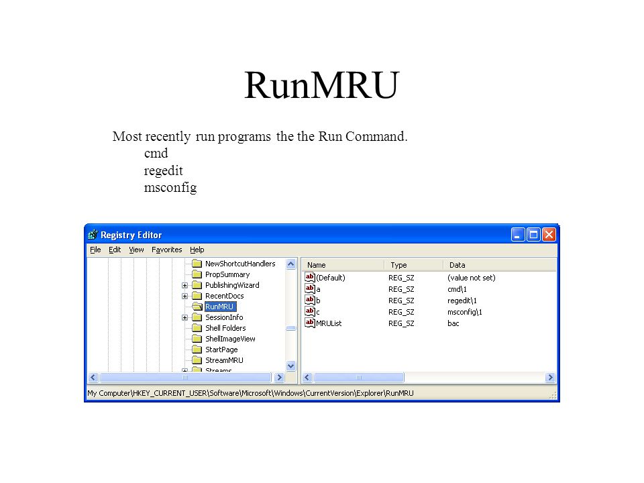Viewport: 644px width, 483px height.
Task: Click the window resize grip corner
Action: pos(553,396)
